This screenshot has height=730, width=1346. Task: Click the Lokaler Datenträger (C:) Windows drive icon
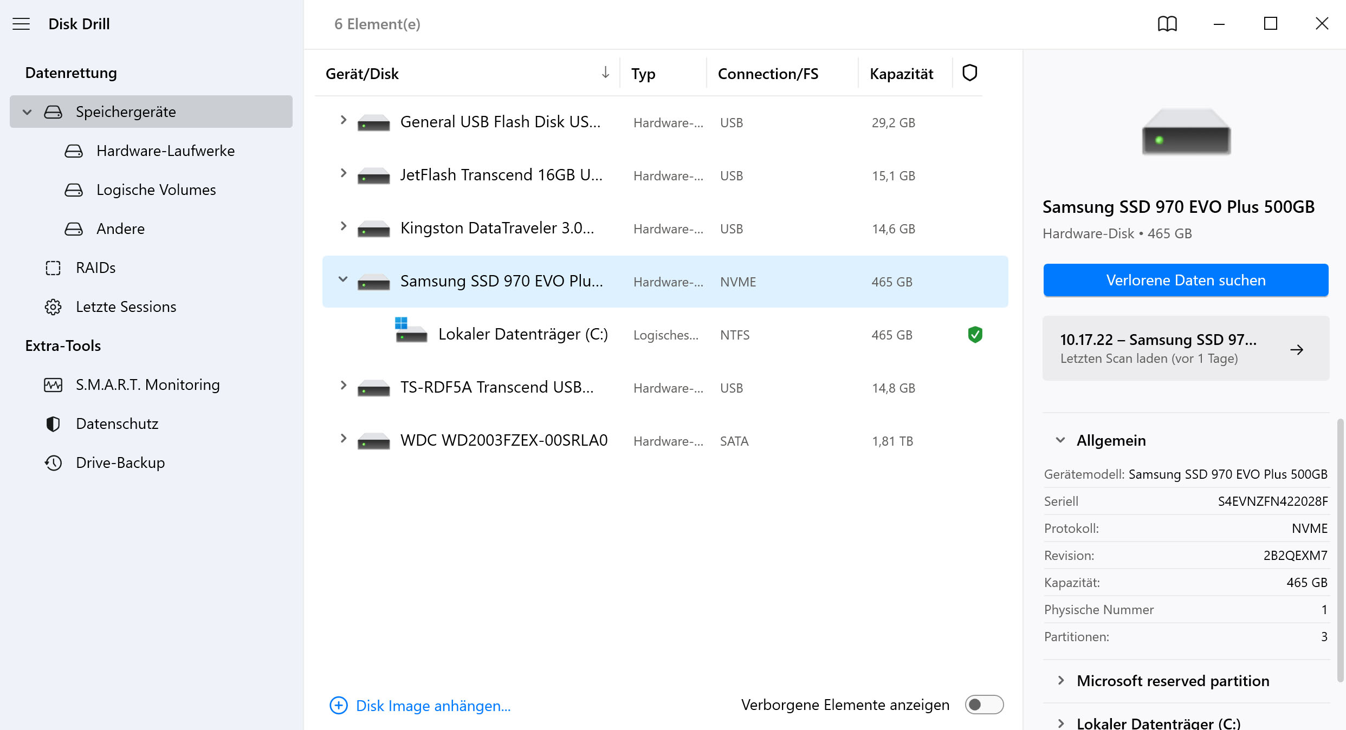tap(411, 330)
